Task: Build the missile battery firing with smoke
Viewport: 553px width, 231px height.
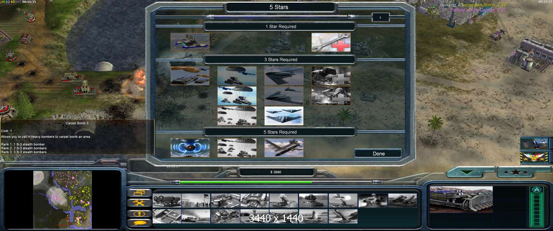Action: tap(284, 201)
